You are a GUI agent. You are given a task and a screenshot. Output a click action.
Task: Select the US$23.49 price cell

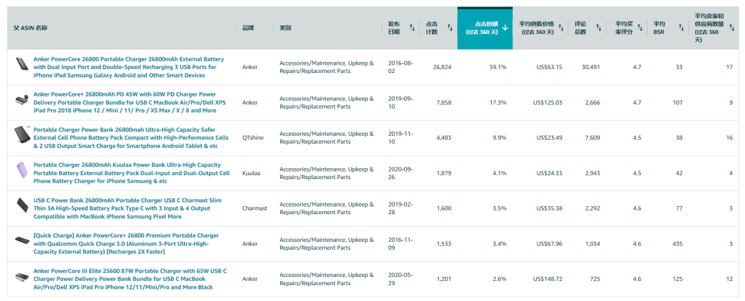tap(549, 138)
